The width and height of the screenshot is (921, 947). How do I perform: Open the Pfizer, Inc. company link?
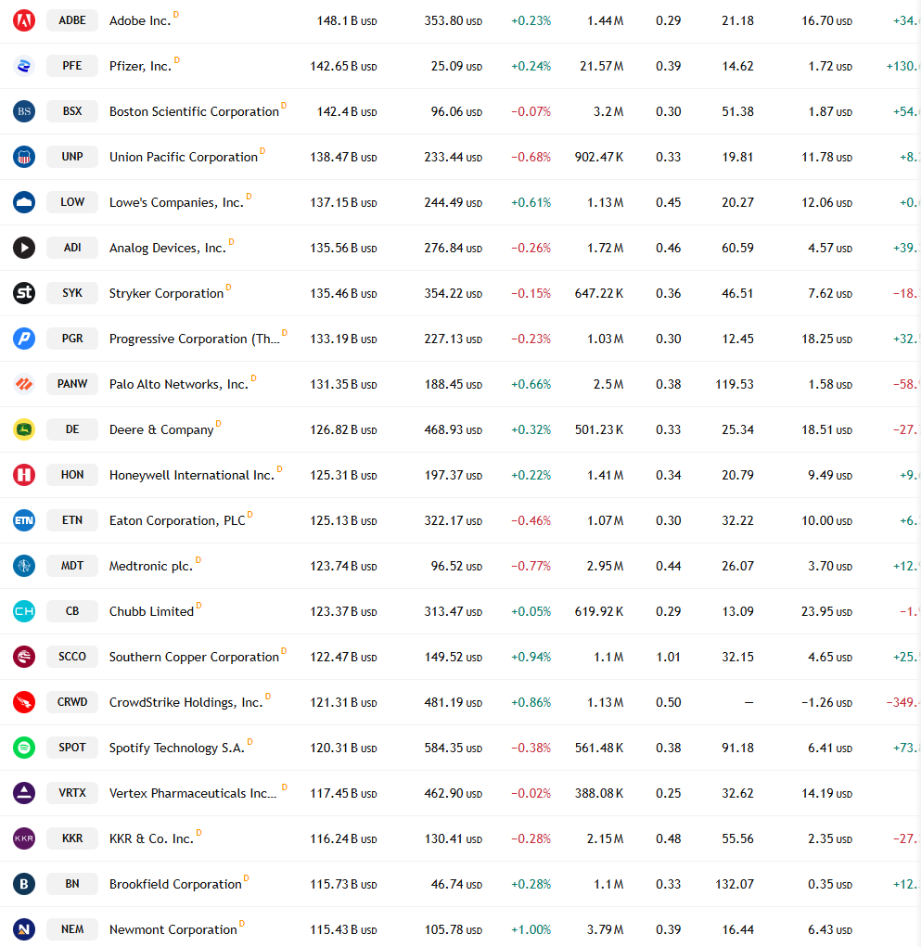140,67
